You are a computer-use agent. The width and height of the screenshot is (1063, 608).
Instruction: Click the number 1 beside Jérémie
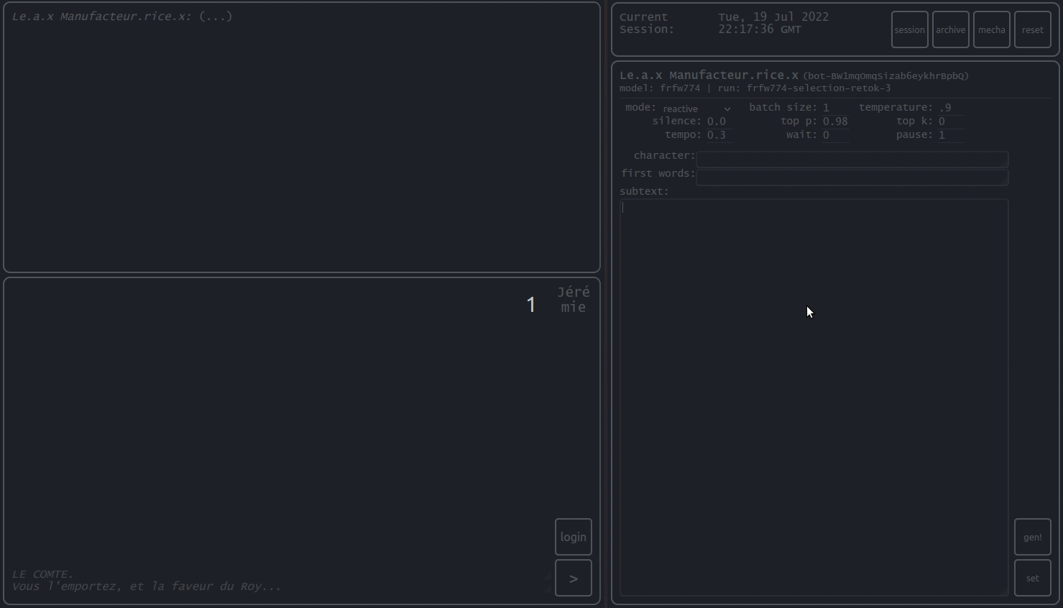531,305
